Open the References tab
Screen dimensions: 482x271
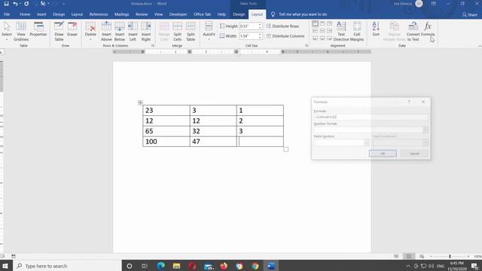tap(99, 14)
